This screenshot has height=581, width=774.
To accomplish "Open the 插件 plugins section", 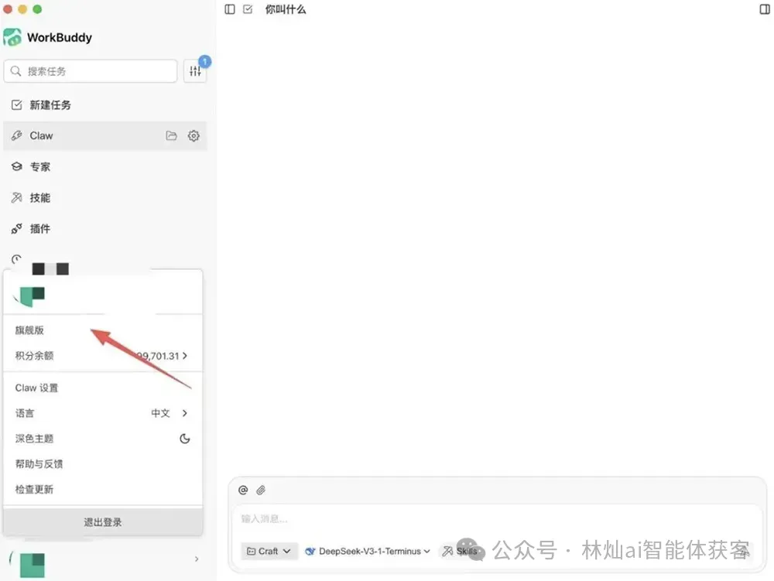I will point(104,229).
